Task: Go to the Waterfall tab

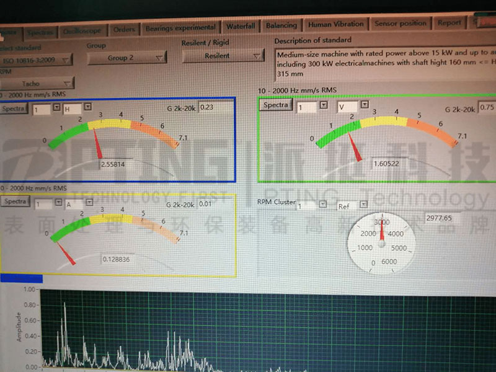Action: (241, 27)
